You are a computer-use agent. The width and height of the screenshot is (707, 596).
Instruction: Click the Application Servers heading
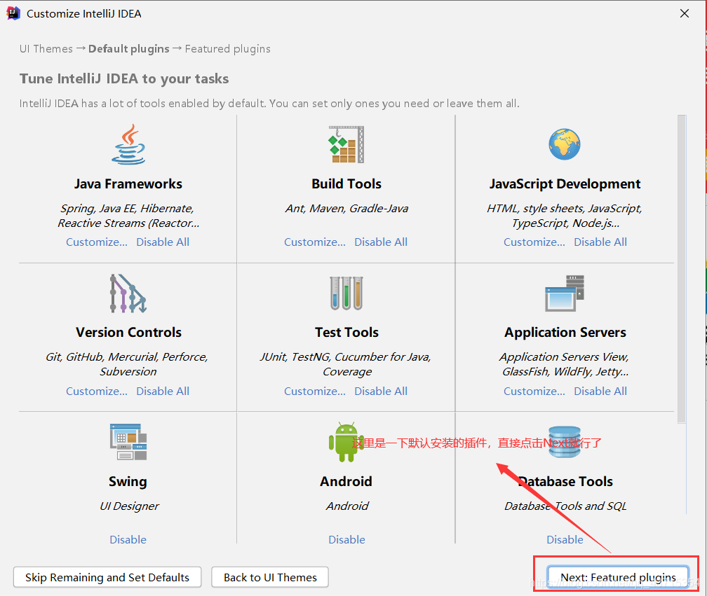(565, 332)
